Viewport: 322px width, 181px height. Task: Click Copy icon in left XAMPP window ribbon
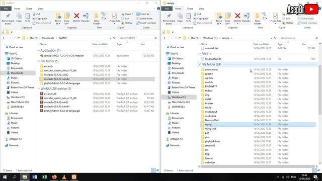click(x=19, y=18)
